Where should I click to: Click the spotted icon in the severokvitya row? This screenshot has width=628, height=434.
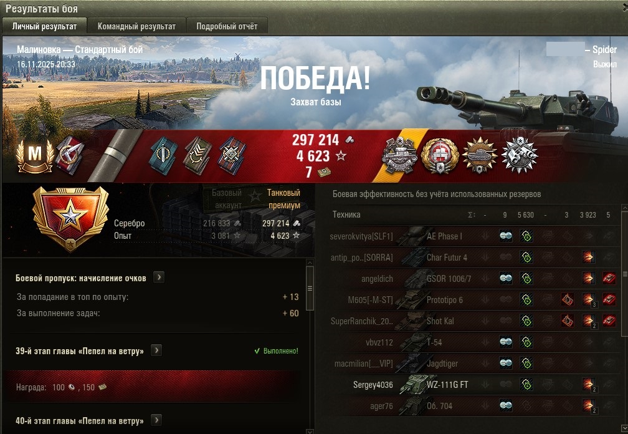[505, 236]
